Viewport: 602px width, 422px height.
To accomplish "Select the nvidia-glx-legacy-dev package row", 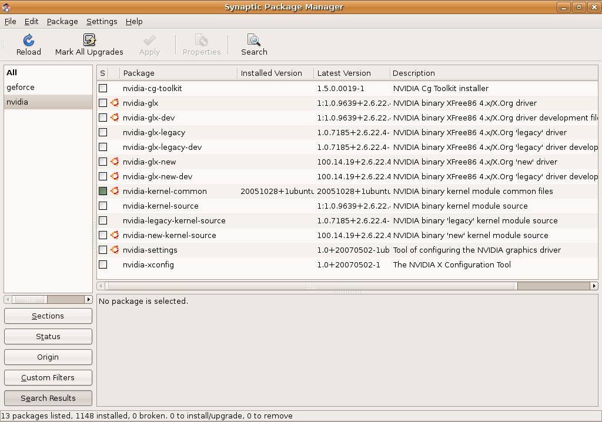I will (347, 147).
